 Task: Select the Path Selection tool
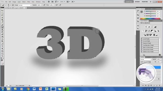pos(2,49)
